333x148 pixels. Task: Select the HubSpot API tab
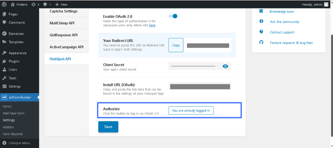(x=66, y=59)
